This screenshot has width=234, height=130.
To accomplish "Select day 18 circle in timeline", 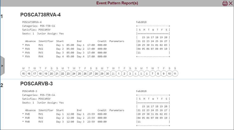I will 40,74.
